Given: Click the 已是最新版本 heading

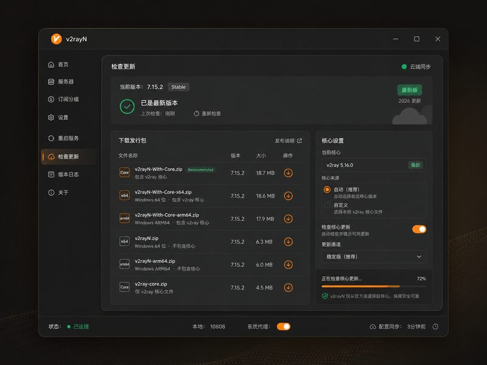Looking at the screenshot, I should [x=159, y=103].
